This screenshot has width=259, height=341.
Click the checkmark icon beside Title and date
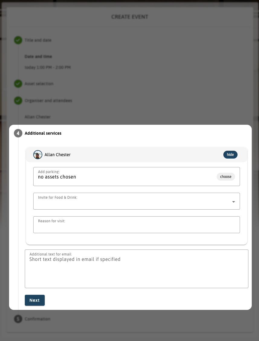[18, 40]
